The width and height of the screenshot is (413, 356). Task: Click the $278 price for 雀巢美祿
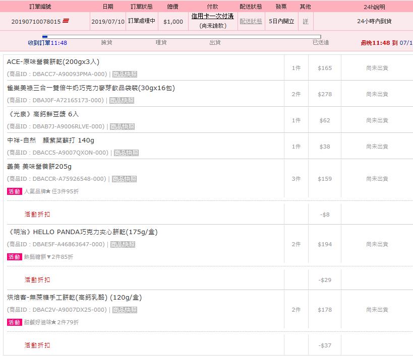(325, 94)
